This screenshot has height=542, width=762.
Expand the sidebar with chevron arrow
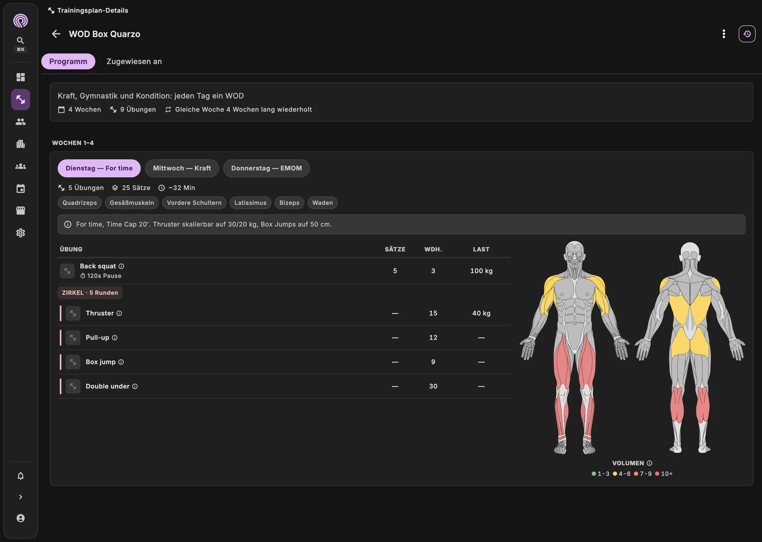21,497
